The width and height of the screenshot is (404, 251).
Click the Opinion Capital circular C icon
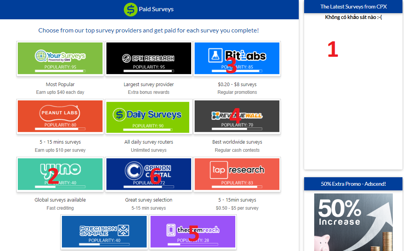(x=134, y=171)
